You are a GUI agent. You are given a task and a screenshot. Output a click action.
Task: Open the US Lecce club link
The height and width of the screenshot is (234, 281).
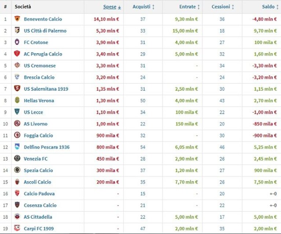(33, 112)
